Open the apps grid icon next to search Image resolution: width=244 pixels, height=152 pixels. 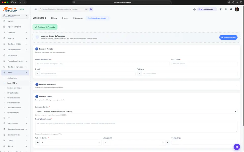click(x=91, y=9)
